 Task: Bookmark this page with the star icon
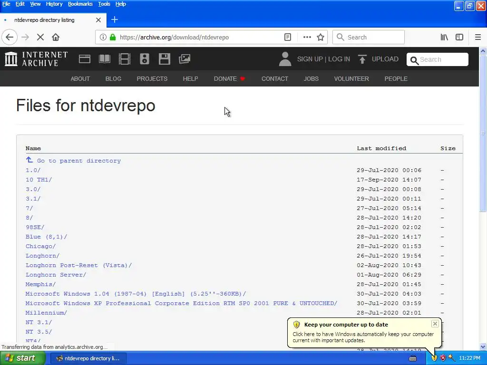click(x=321, y=37)
